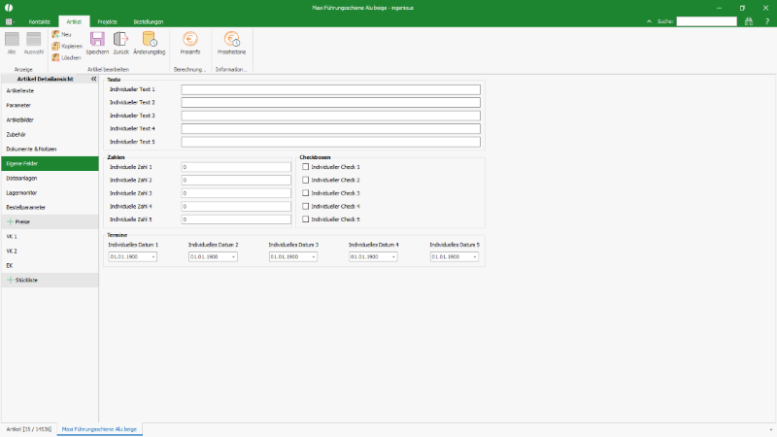Open Parameter in sidebar

pos(50,105)
